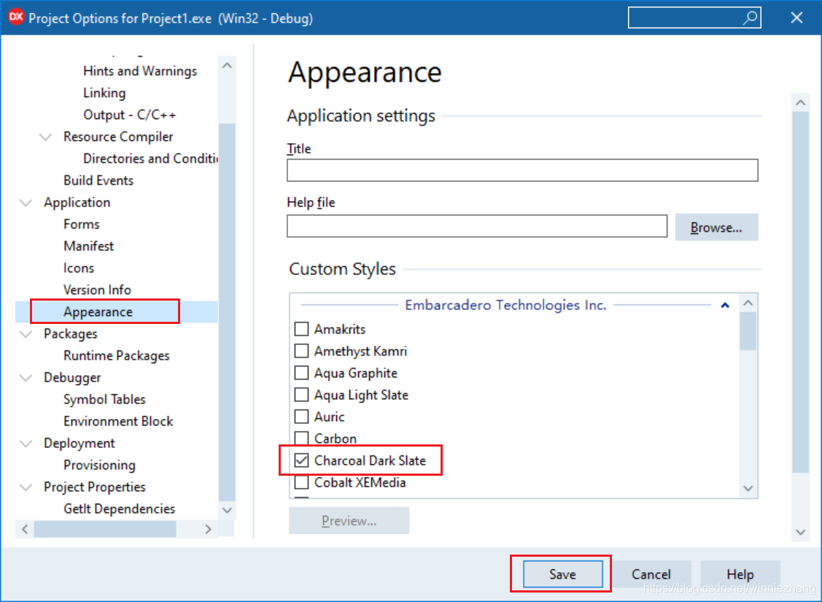Collapse the Project Properties tree node
Image resolution: width=822 pixels, height=602 pixels.
(26, 487)
